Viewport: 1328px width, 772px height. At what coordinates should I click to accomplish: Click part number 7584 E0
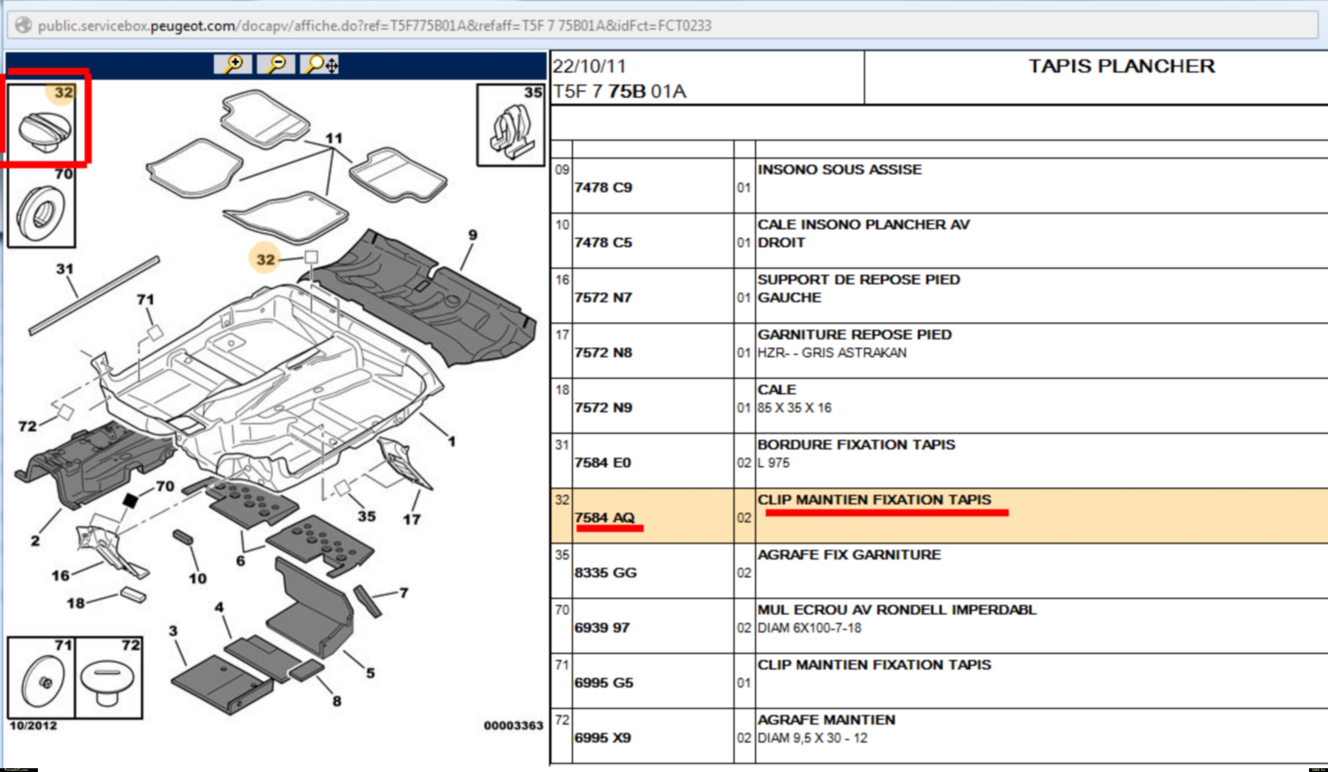(x=603, y=463)
